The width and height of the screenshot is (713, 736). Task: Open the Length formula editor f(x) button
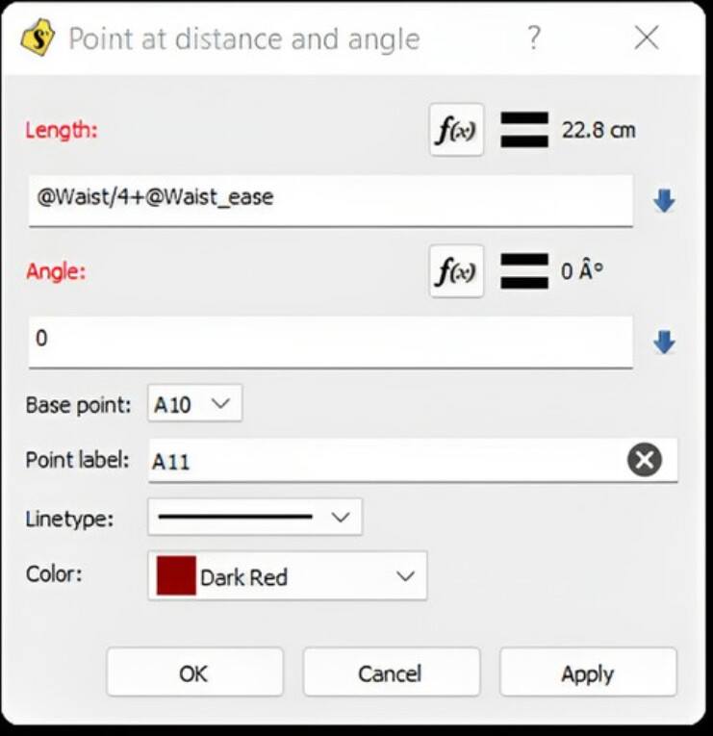coord(456,130)
